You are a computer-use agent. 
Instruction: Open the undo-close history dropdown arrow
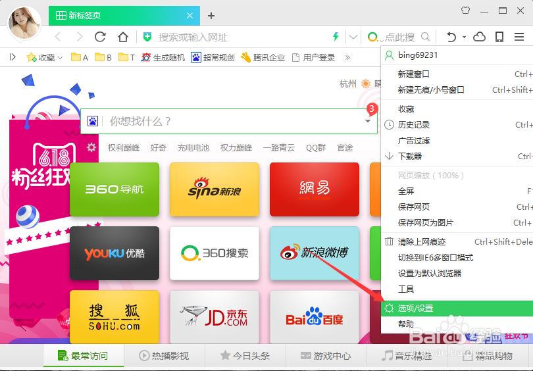click(464, 37)
